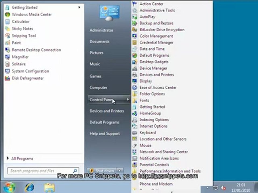Expand the Control Panel submenu arrow
The height and width of the screenshot is (193, 258).
click(x=128, y=99)
